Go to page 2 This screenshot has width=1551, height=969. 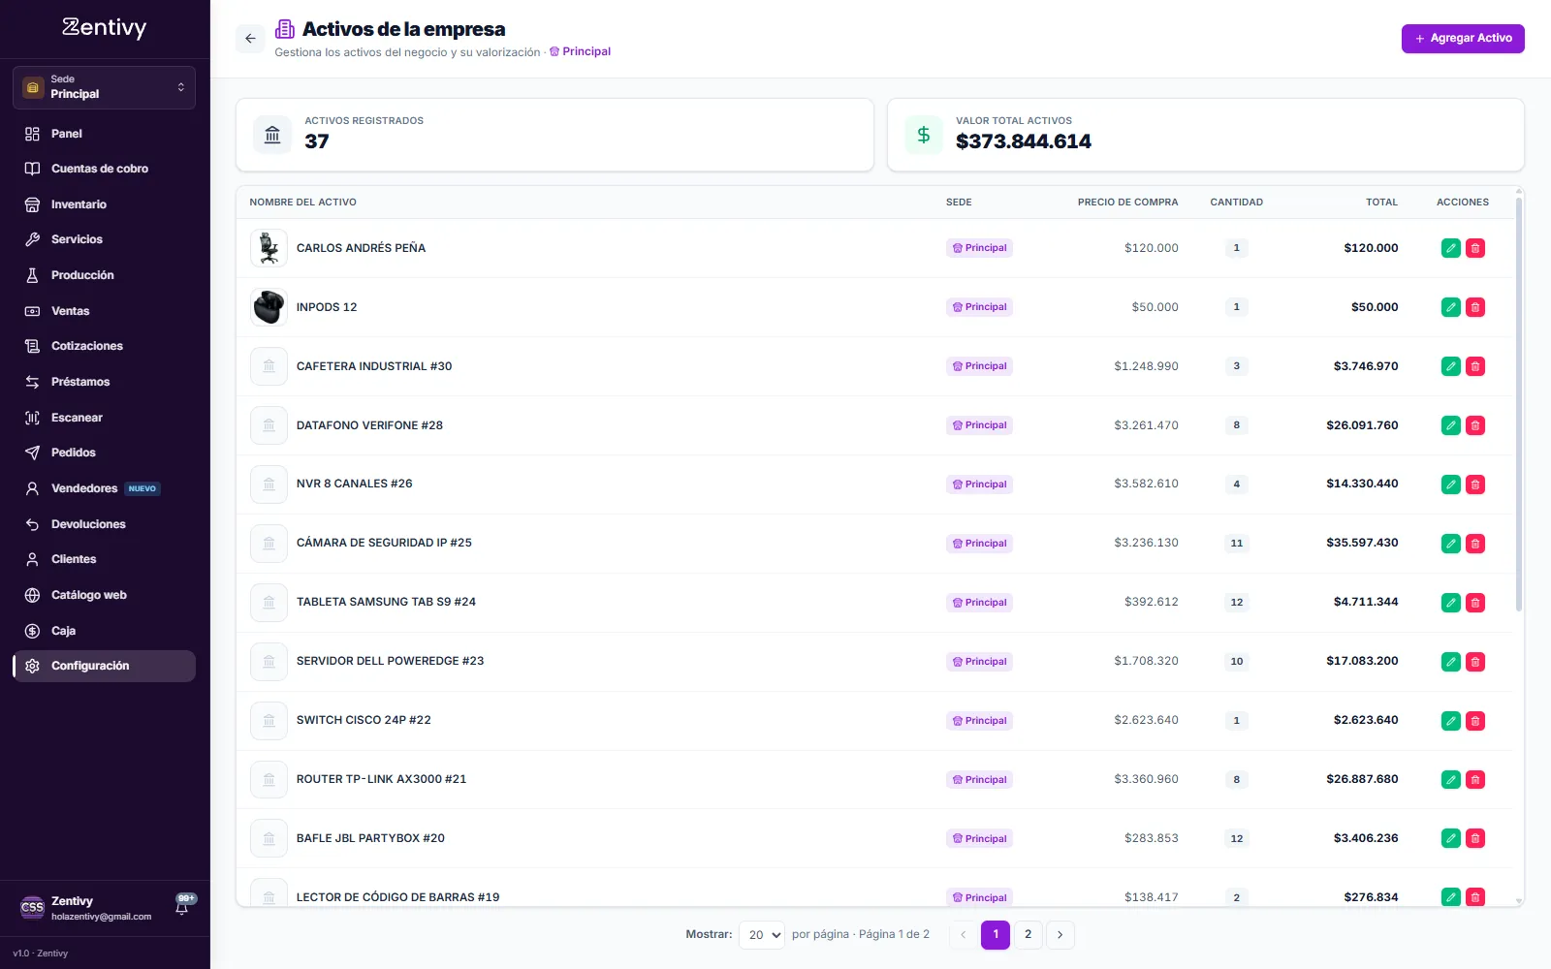(1029, 935)
